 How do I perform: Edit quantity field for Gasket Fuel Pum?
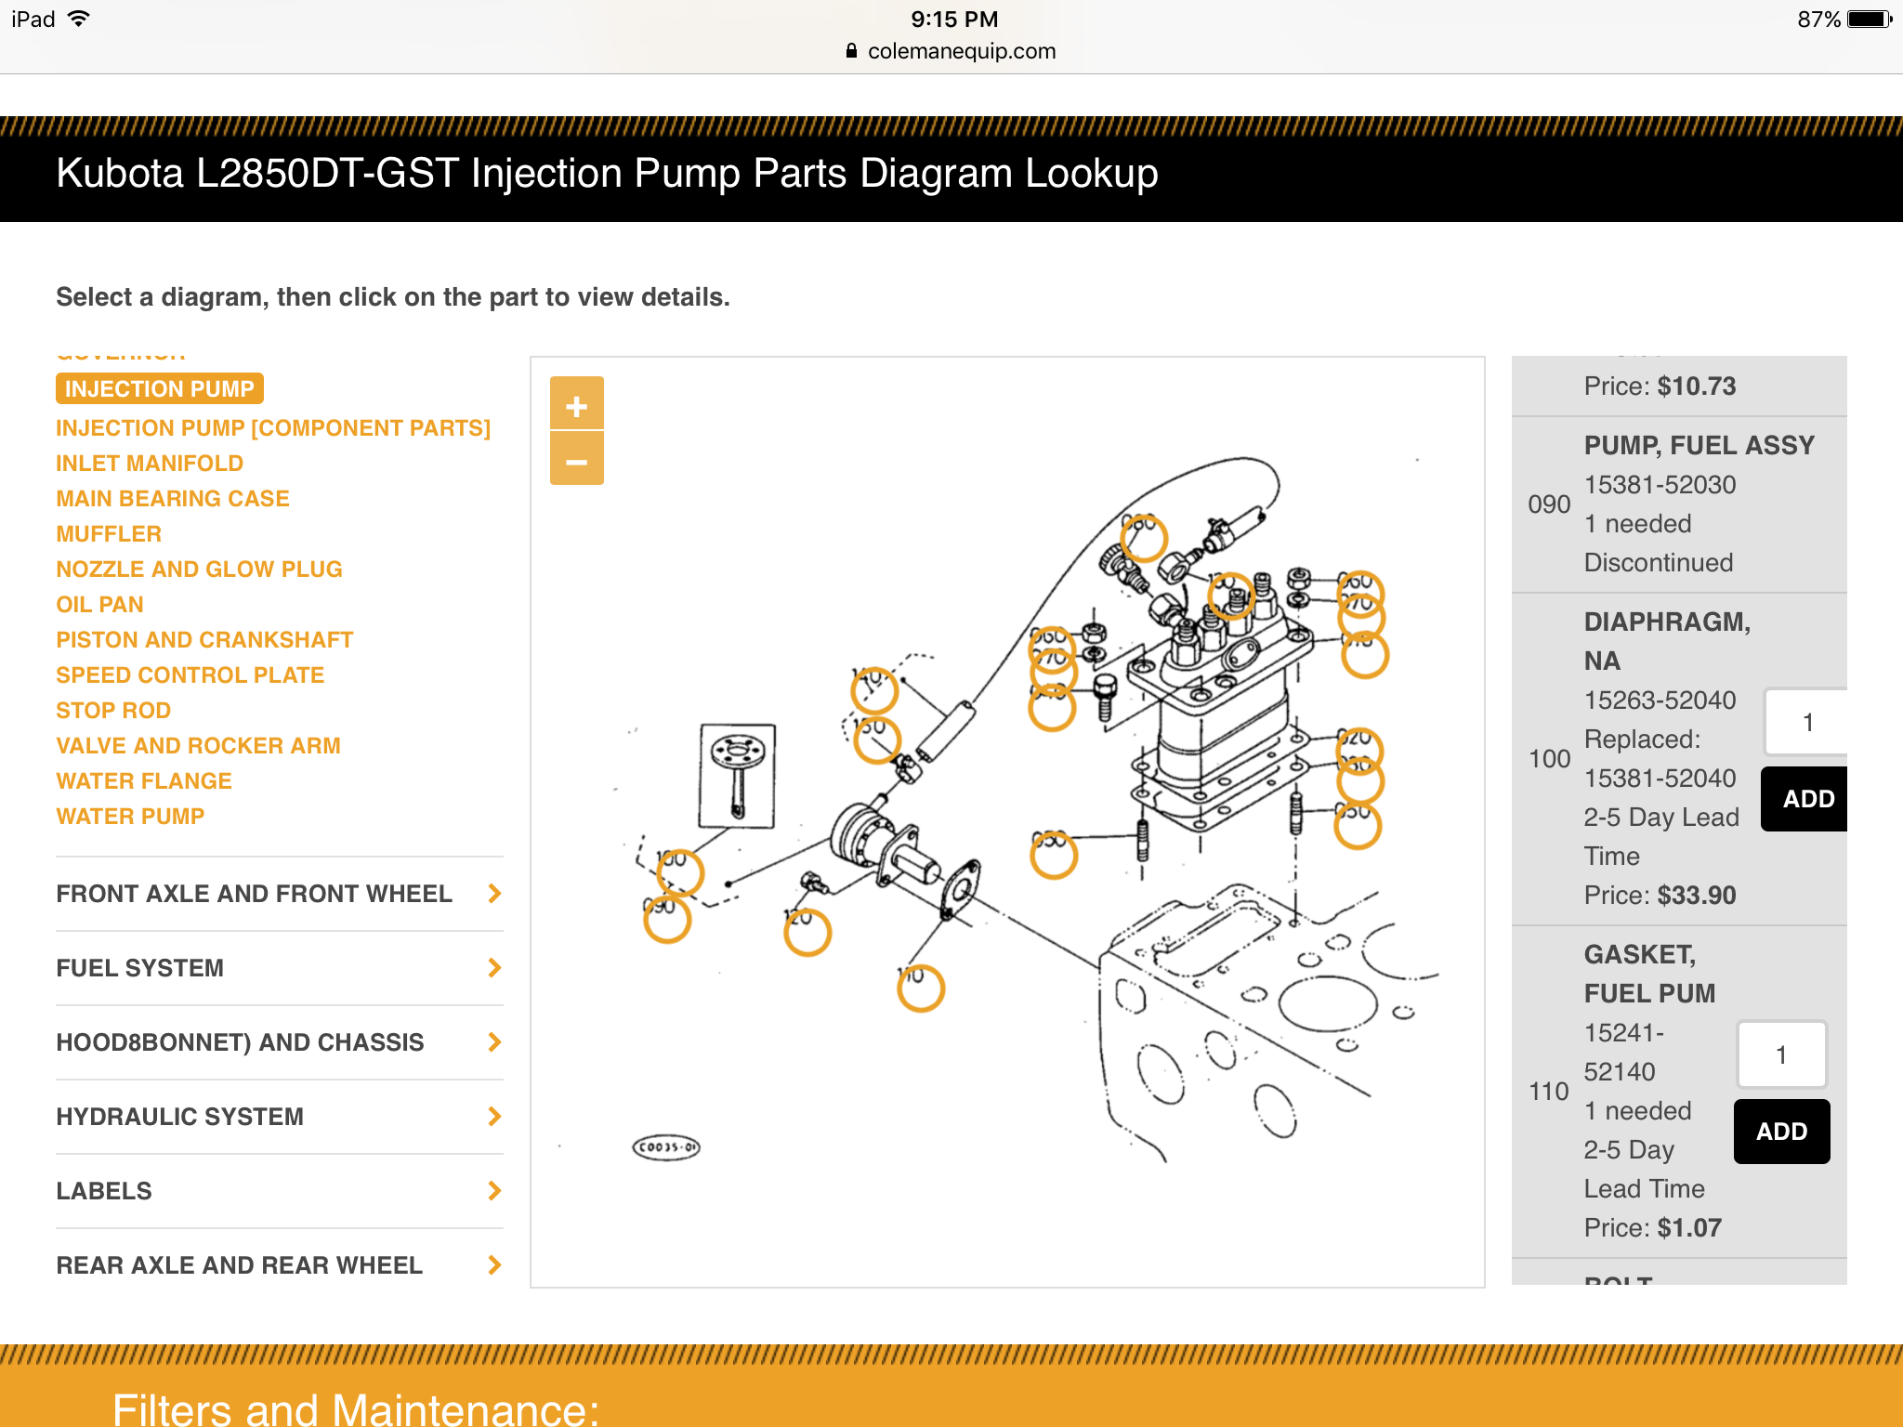click(x=1781, y=1054)
